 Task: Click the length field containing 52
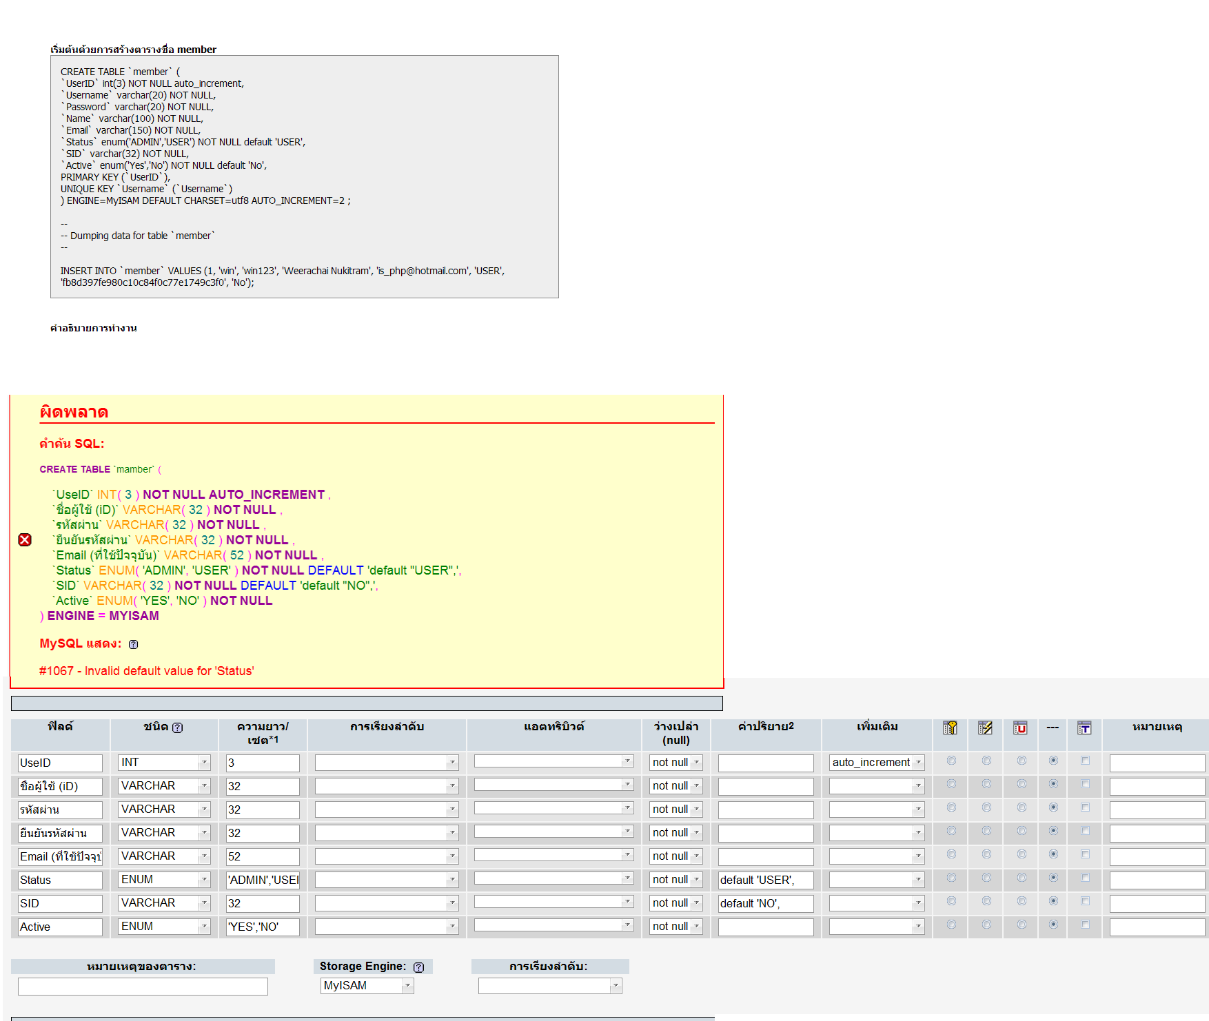point(263,856)
